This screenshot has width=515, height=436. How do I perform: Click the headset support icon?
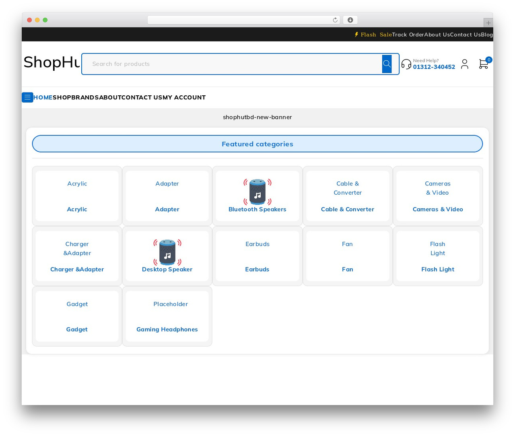pos(406,64)
